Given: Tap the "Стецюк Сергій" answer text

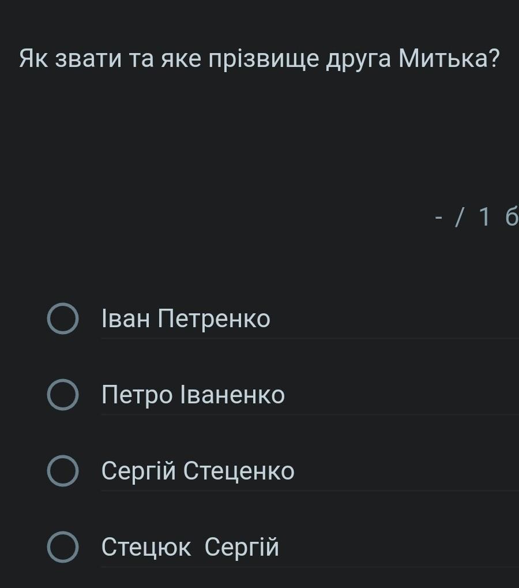Looking at the screenshot, I should click(190, 547).
